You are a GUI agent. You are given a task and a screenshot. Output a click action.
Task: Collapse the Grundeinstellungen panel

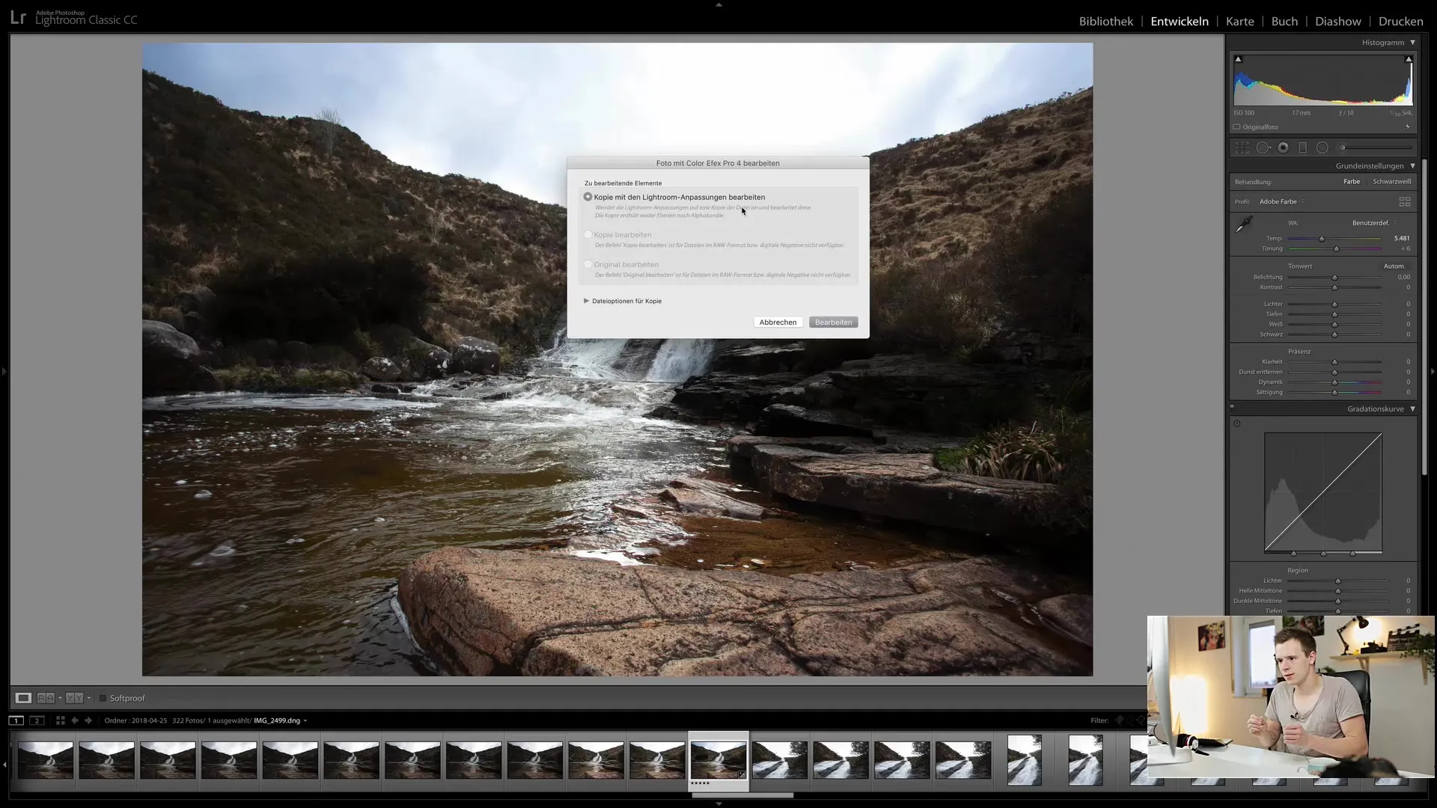(x=1413, y=166)
